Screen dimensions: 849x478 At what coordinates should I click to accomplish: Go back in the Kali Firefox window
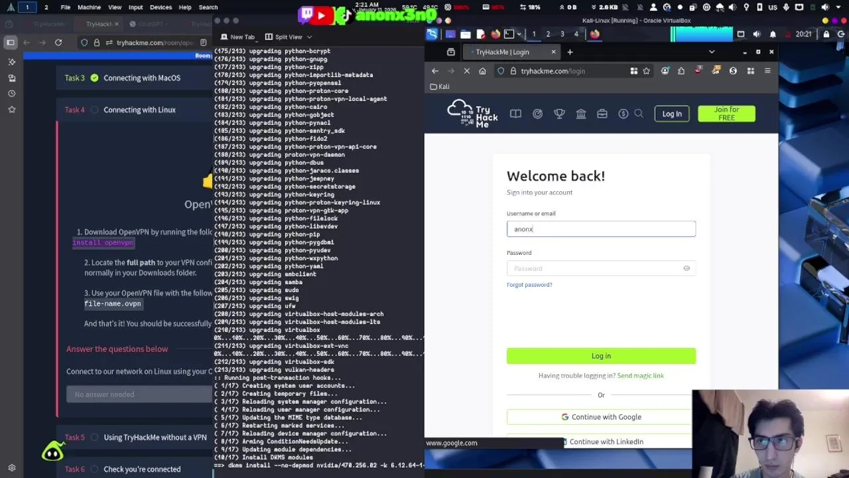pyautogui.click(x=435, y=71)
